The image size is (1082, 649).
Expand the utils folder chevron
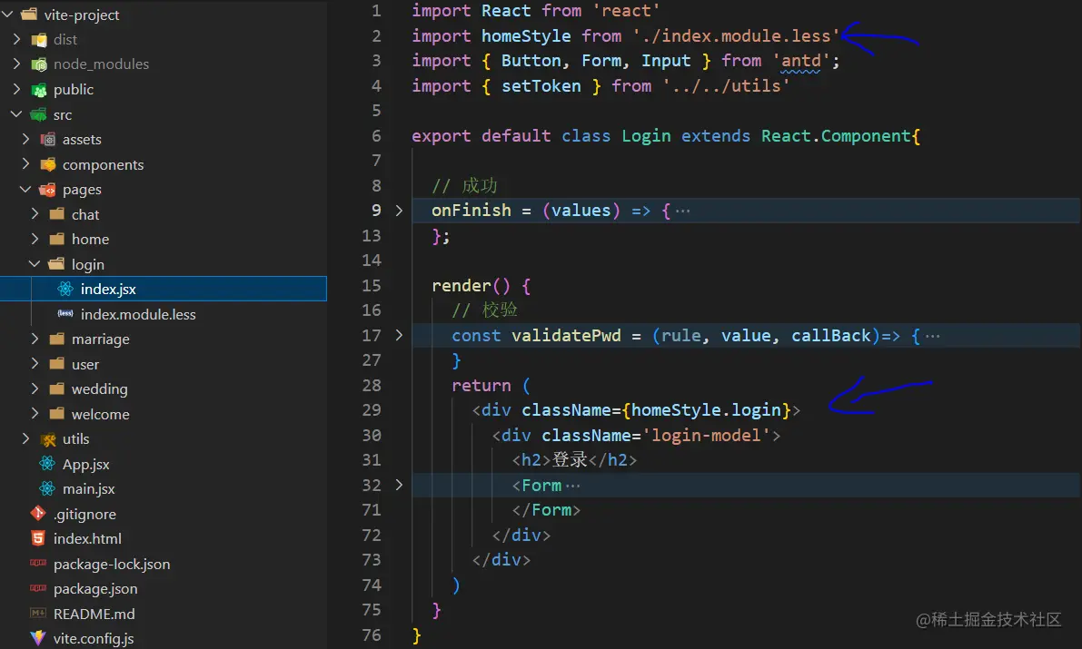pos(25,438)
